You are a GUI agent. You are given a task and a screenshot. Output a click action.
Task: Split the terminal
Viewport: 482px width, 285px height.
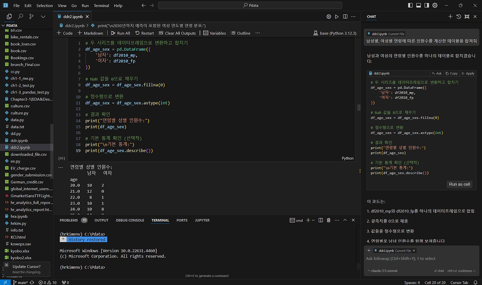(x=321, y=220)
